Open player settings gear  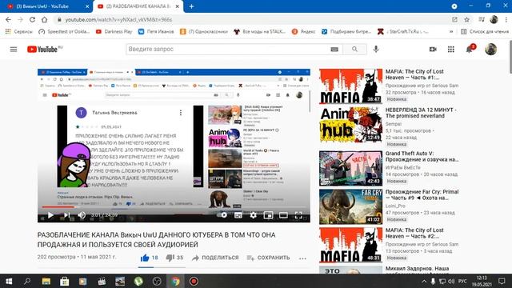point(254,215)
